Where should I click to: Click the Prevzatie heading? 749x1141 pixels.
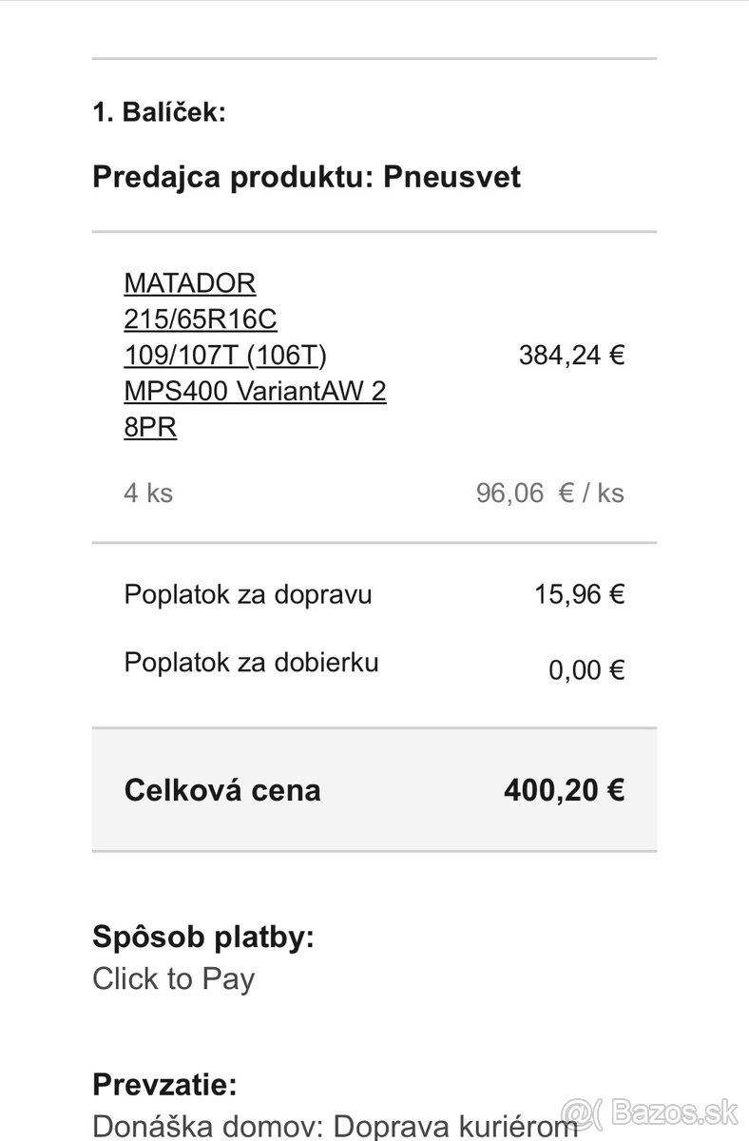click(164, 1084)
